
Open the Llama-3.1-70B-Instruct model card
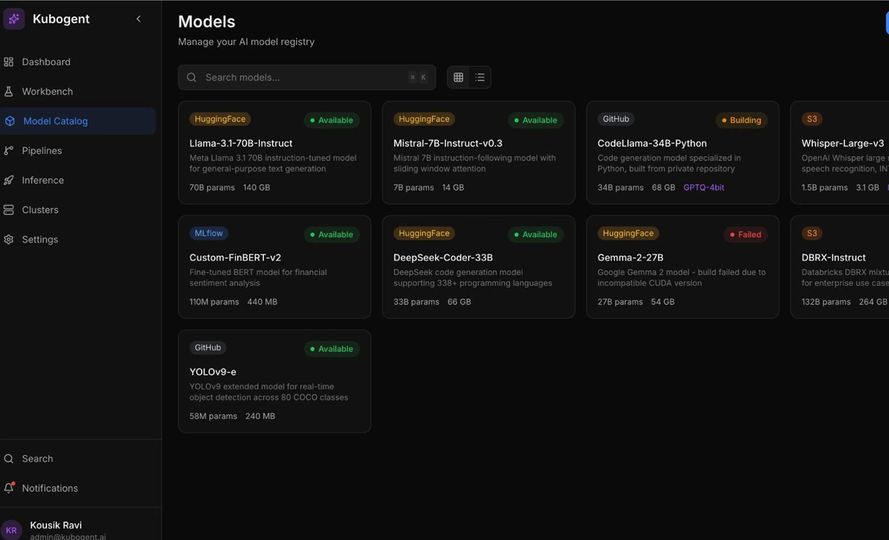pyautogui.click(x=275, y=153)
